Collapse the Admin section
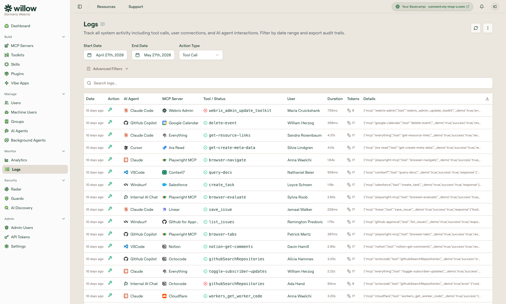Screen dimensions: 506x304 (x=64, y=219)
